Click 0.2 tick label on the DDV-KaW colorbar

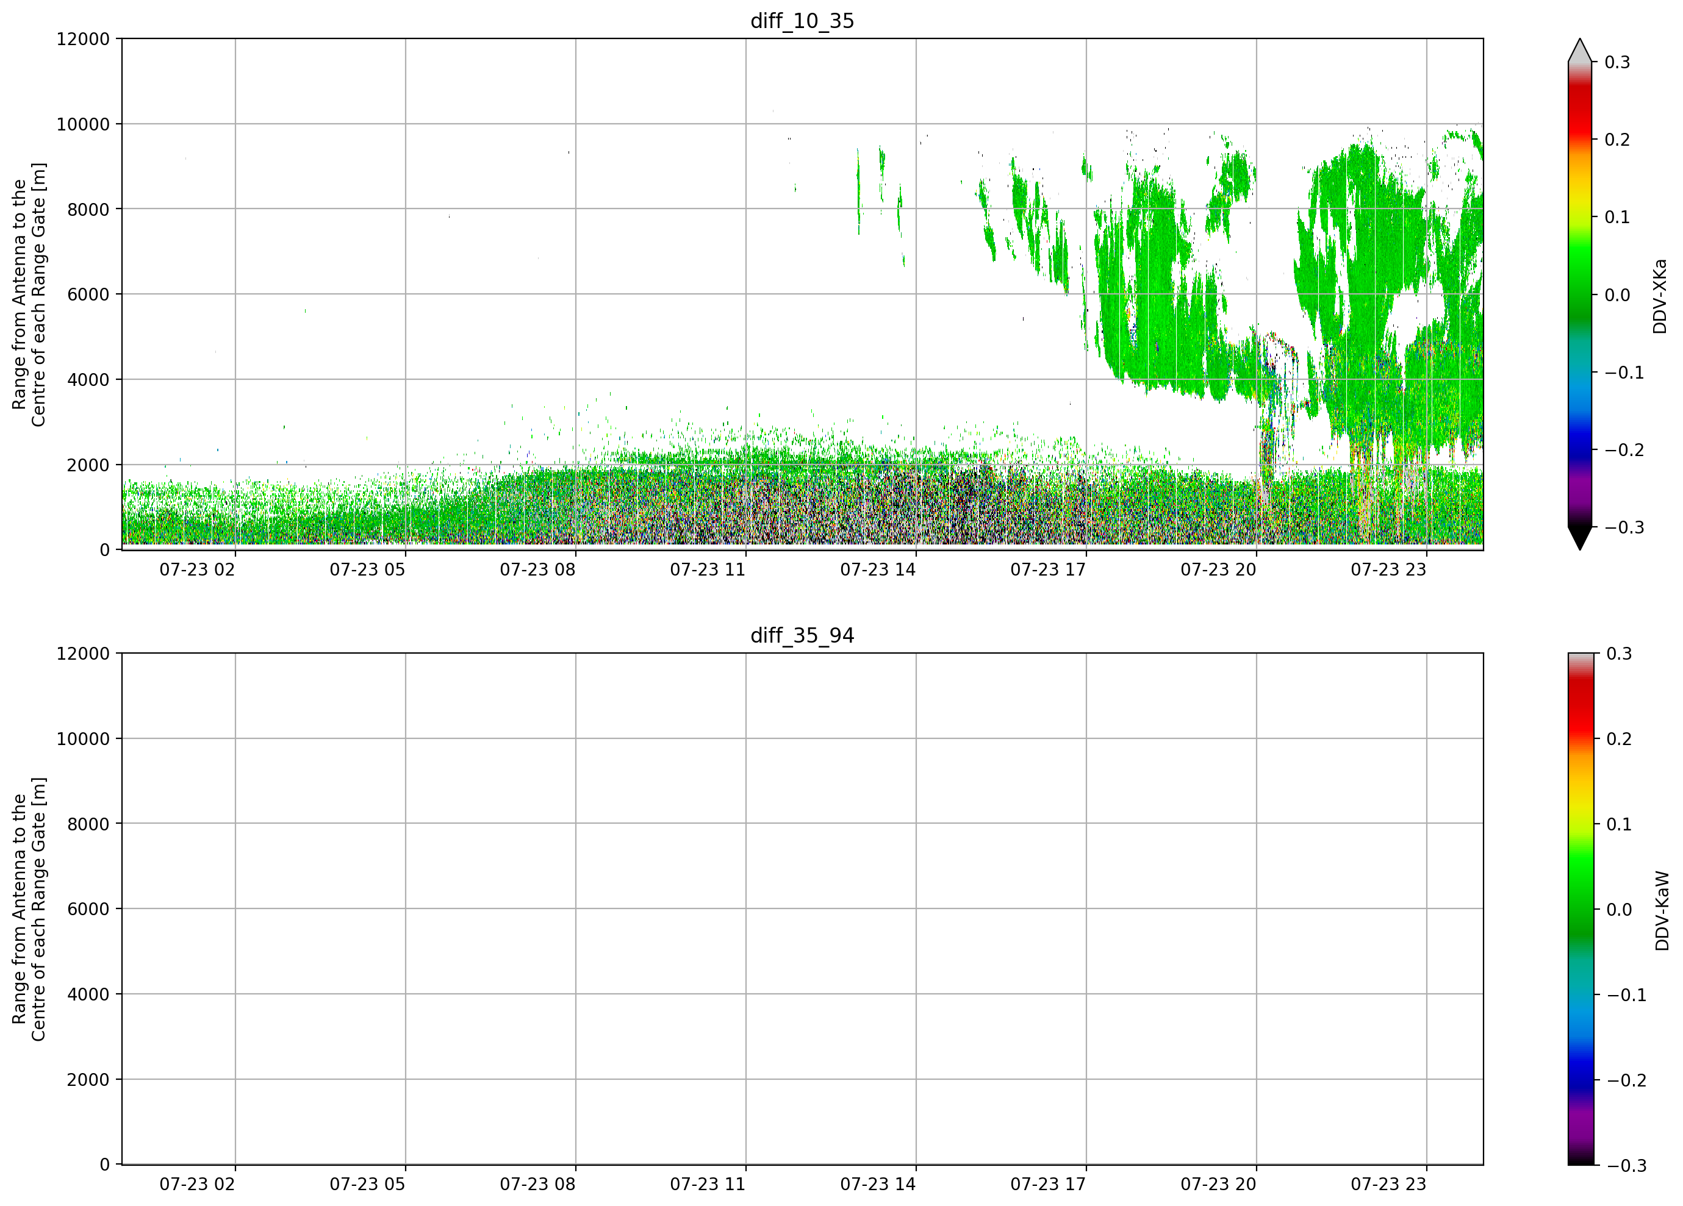pos(1619,739)
